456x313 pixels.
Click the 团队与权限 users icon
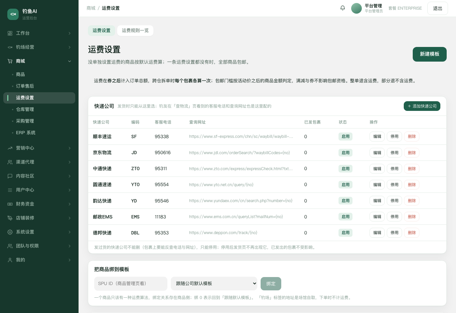(x=10, y=246)
